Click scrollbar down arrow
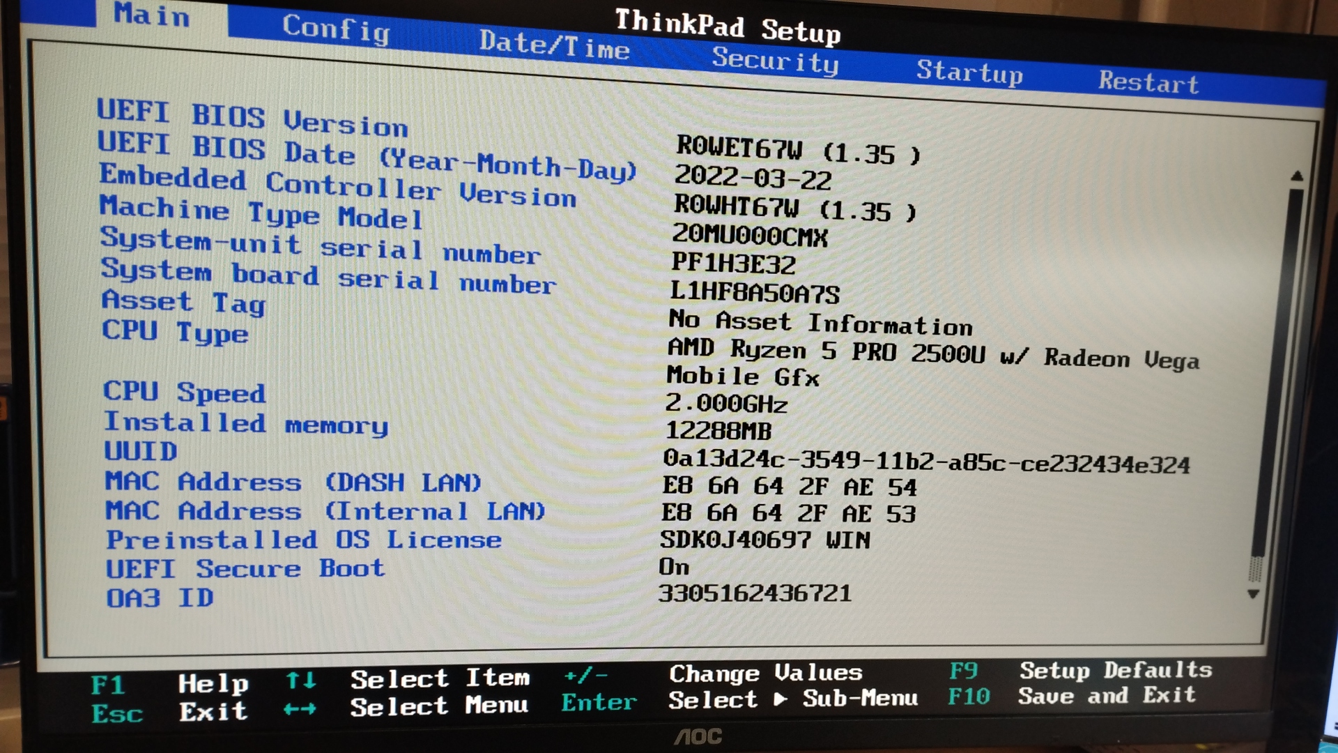 click(x=1253, y=594)
